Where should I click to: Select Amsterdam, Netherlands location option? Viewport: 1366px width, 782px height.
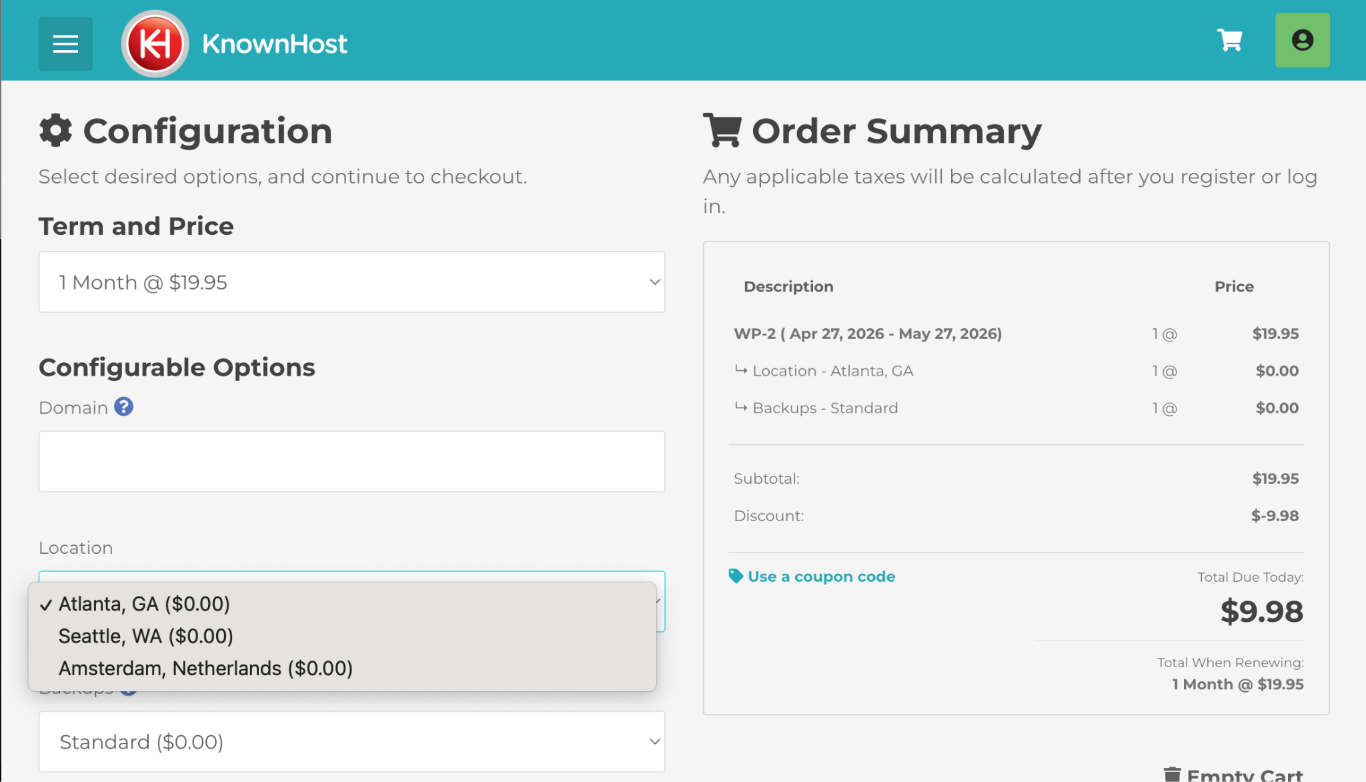[342, 668]
